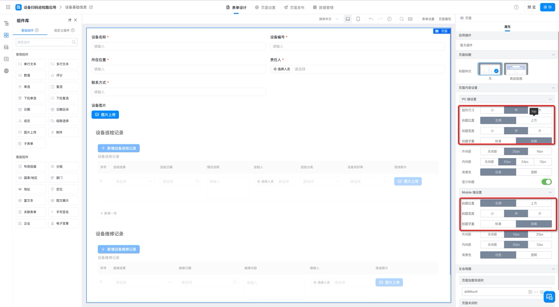
Task: Toggle the 显示标题 switch off
Action: coord(546,182)
